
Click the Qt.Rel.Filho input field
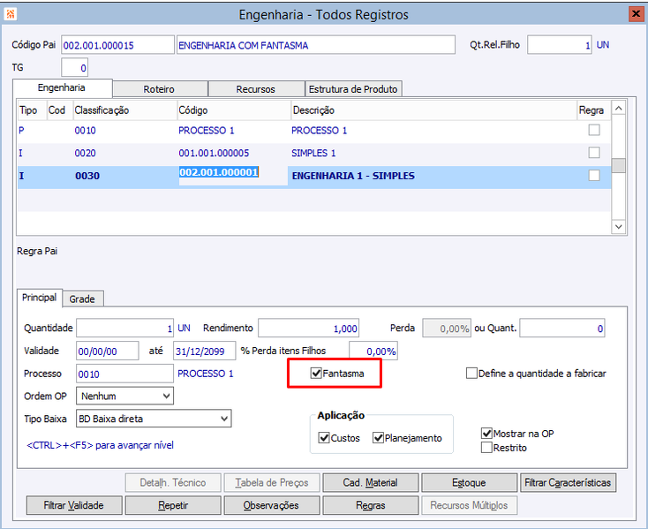coord(560,45)
